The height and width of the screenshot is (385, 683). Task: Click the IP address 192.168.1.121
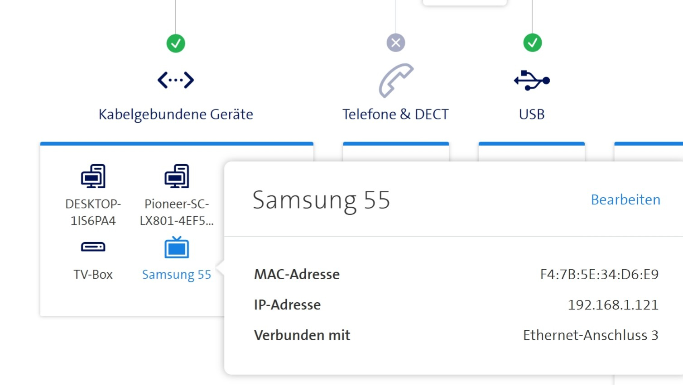click(613, 305)
